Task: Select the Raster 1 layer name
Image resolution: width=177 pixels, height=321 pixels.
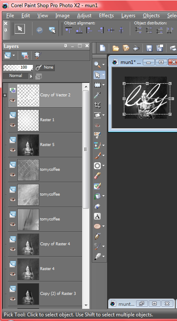Action: pos(47,120)
